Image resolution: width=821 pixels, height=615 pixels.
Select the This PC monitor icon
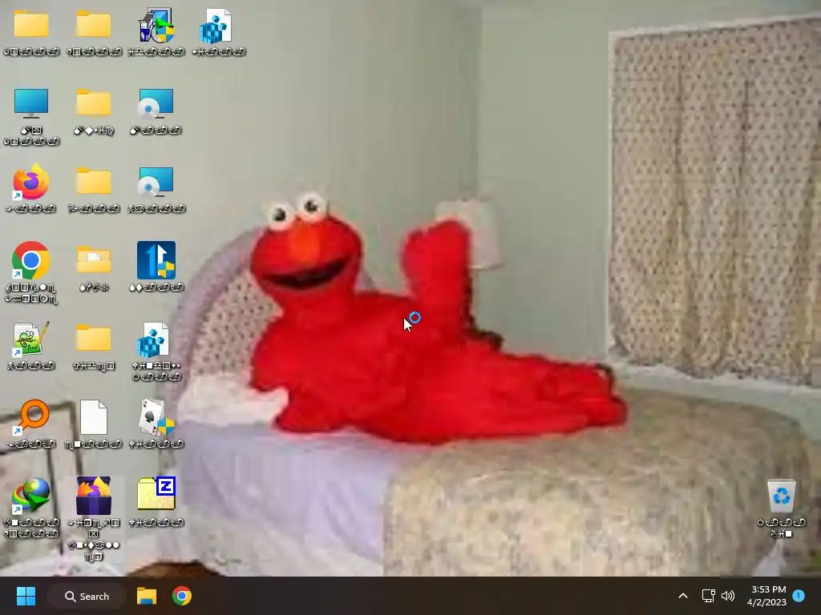[31, 103]
